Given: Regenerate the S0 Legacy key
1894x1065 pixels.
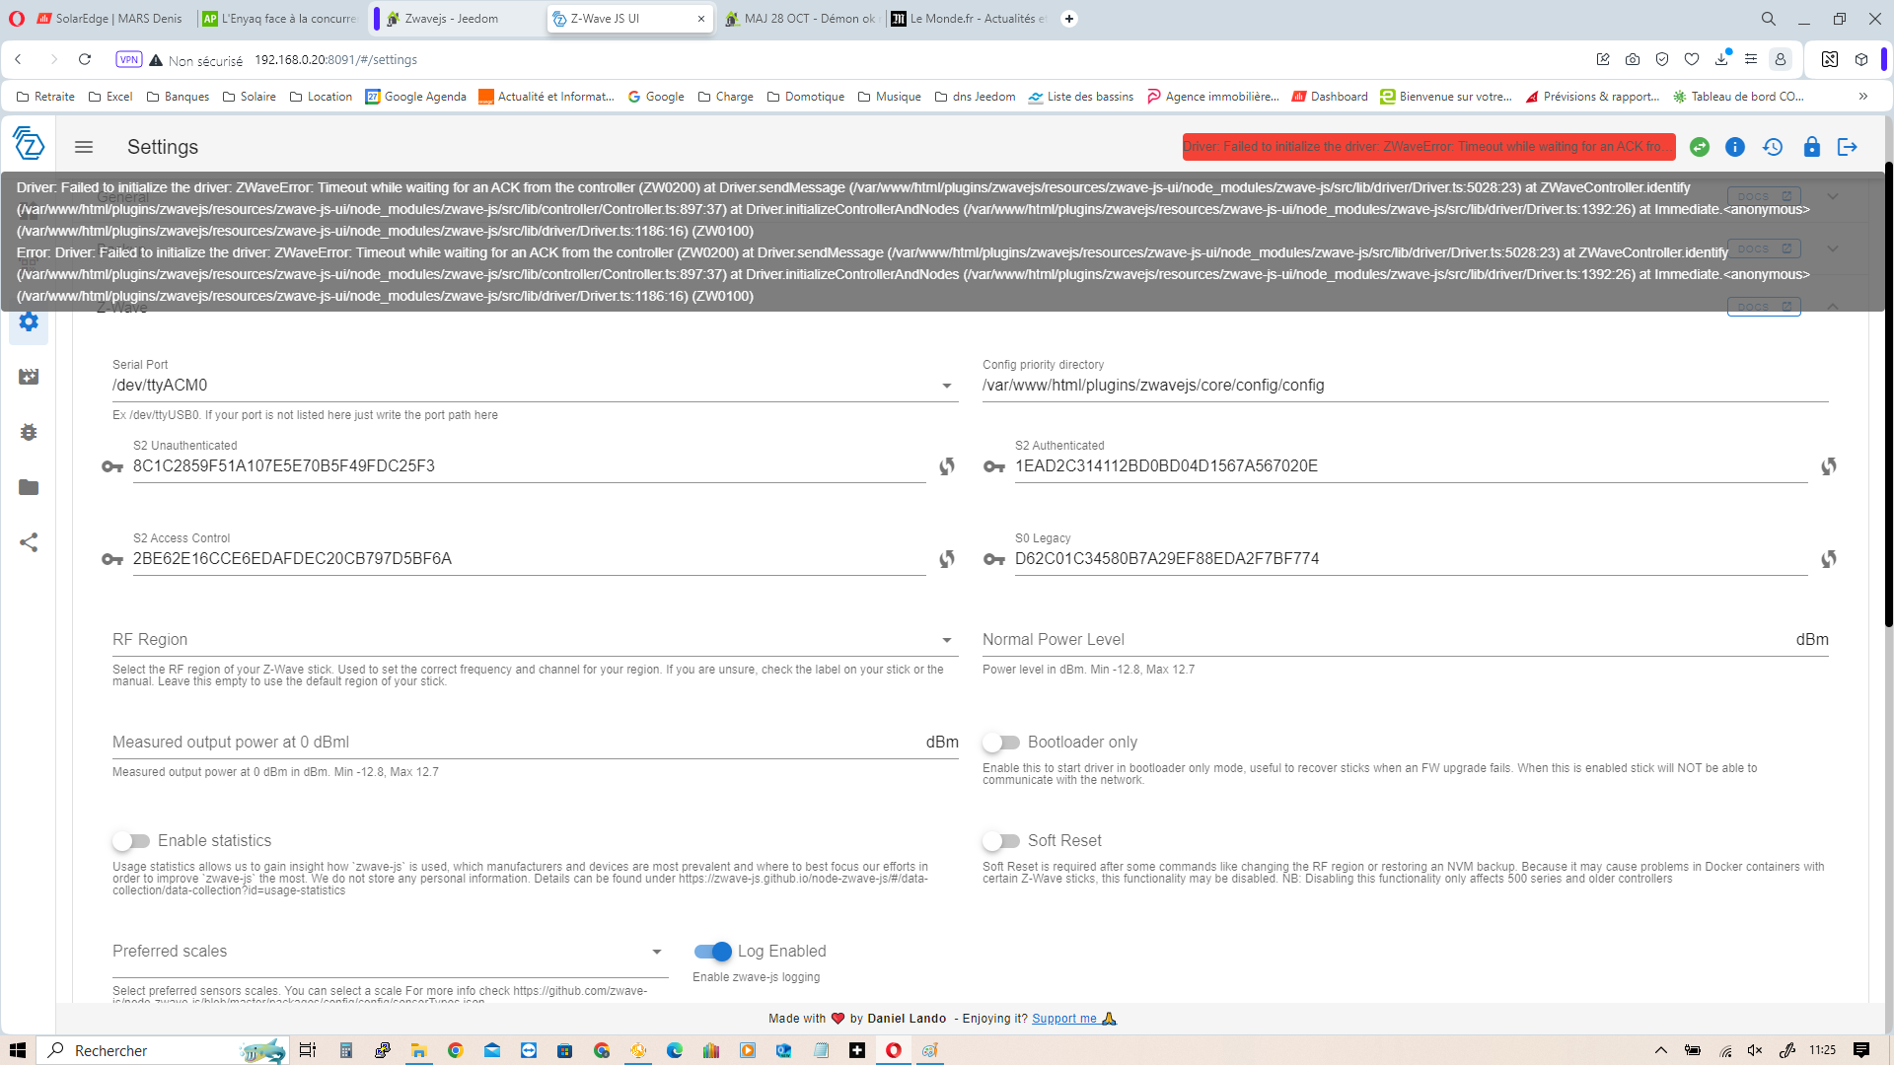Looking at the screenshot, I should coord(1829,559).
